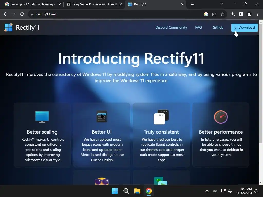Viewport: 263px width, 197px height.
Task: Close the vegas pro 17 patch tab
Action: pyautogui.click(x=60, y=4)
